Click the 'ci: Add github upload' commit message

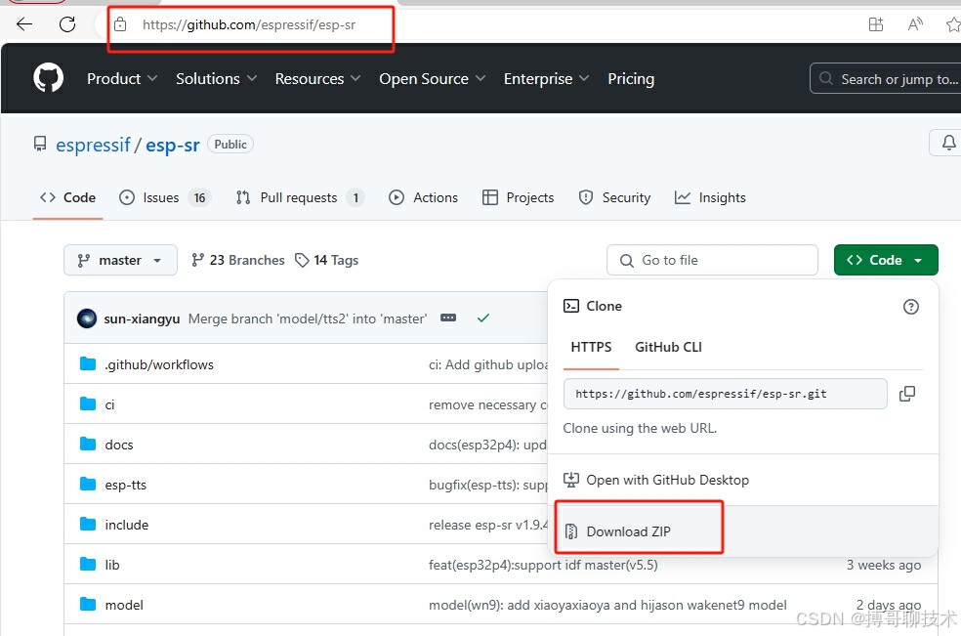point(488,364)
